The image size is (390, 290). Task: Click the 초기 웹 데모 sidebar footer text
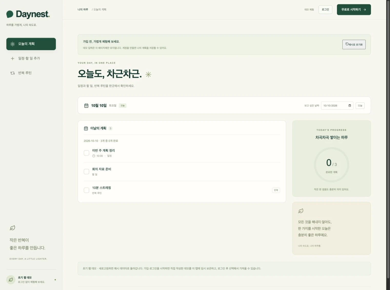click(25, 278)
